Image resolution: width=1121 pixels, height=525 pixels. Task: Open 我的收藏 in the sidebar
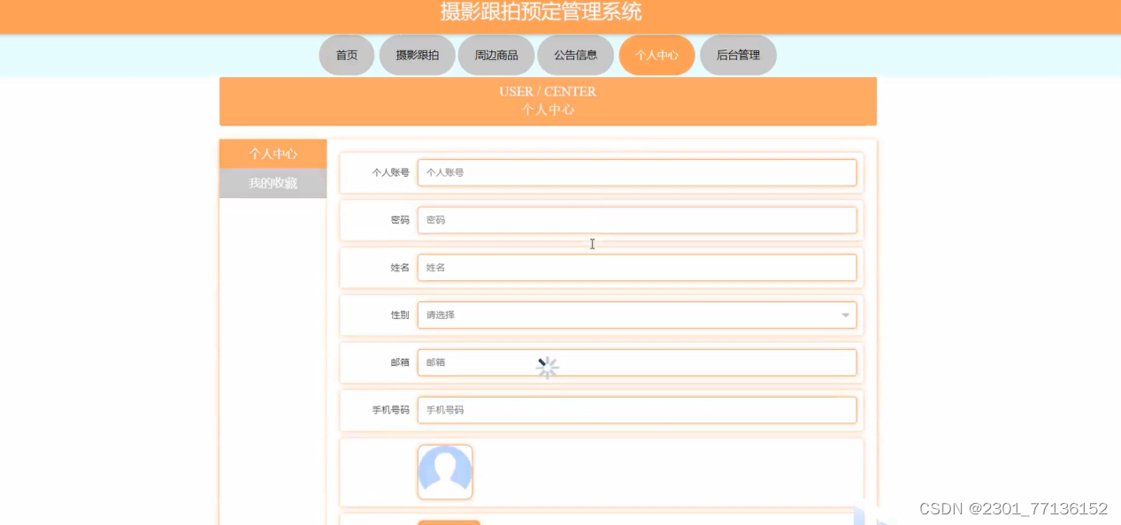(x=273, y=183)
